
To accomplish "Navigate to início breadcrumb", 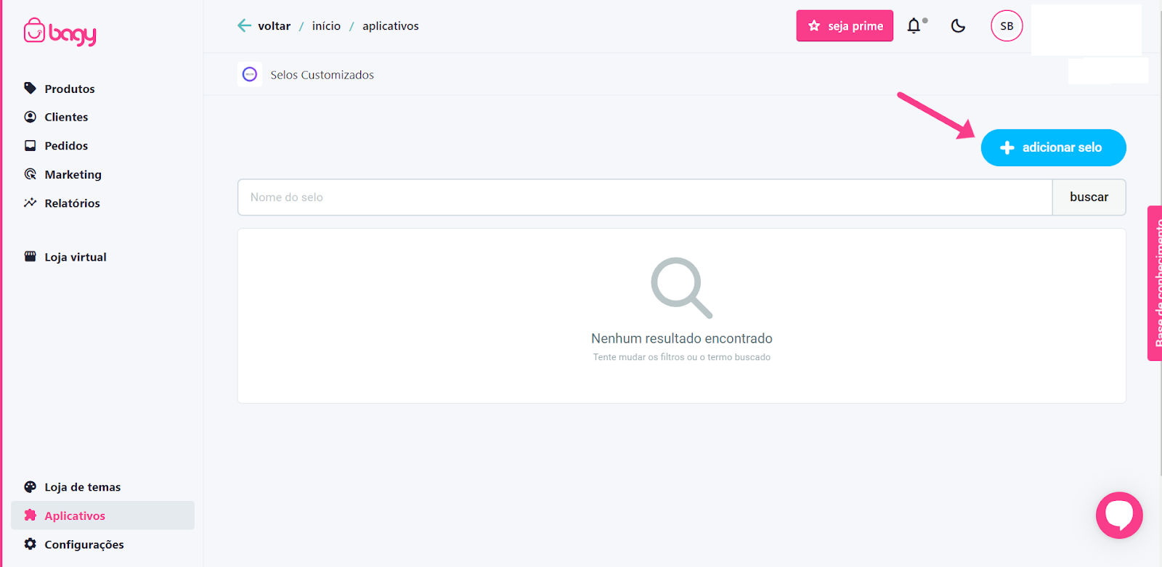I will [x=326, y=26].
